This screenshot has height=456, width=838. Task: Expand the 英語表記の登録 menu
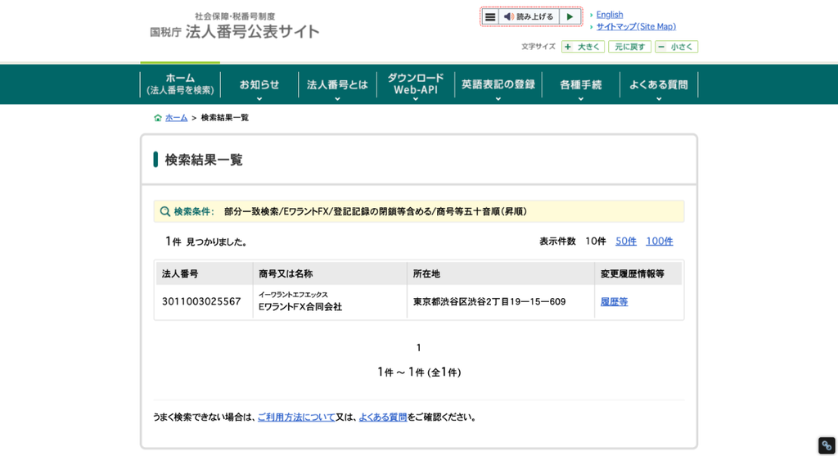click(498, 84)
